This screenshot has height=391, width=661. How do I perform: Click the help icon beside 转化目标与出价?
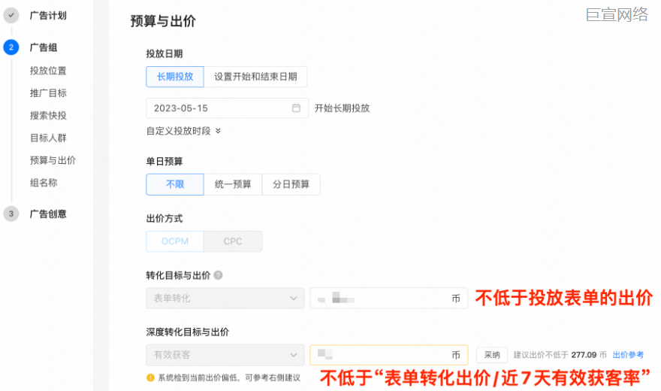(218, 276)
